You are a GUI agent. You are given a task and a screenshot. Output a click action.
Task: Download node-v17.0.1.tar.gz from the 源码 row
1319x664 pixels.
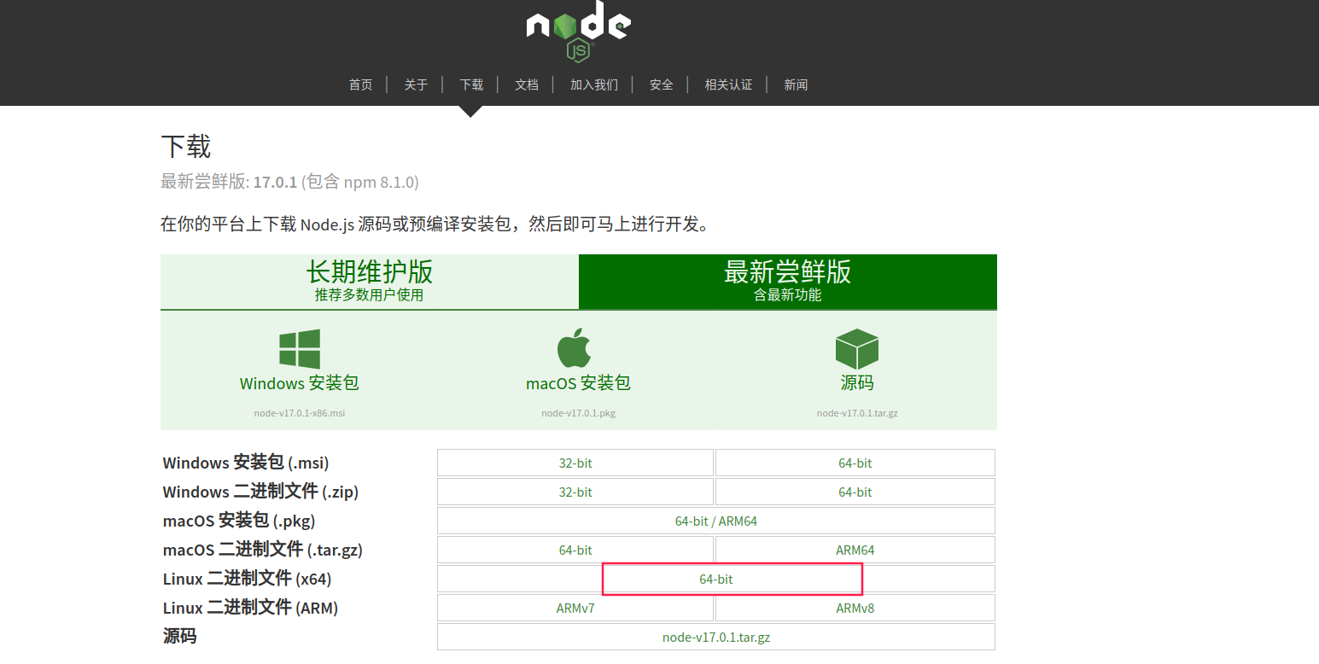pyautogui.click(x=715, y=637)
